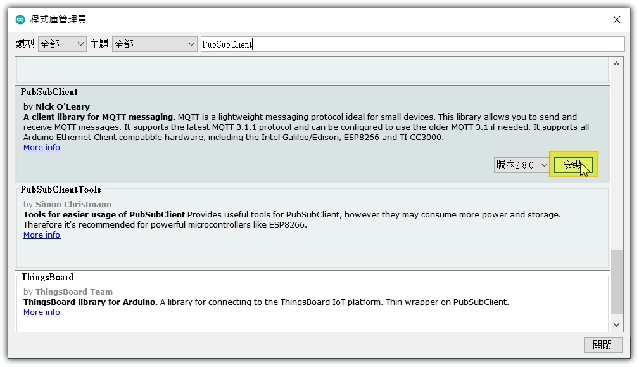Select the ThingsBoard library entry
Screen dimensions: 639x367
point(47,277)
